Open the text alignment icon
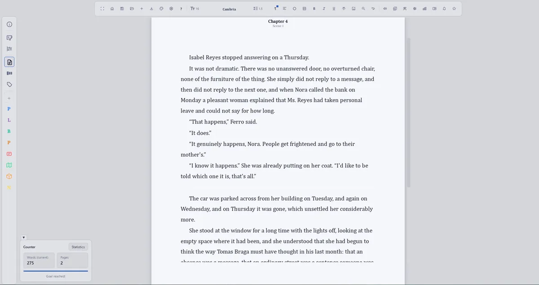The height and width of the screenshot is (285, 539). coord(284,9)
